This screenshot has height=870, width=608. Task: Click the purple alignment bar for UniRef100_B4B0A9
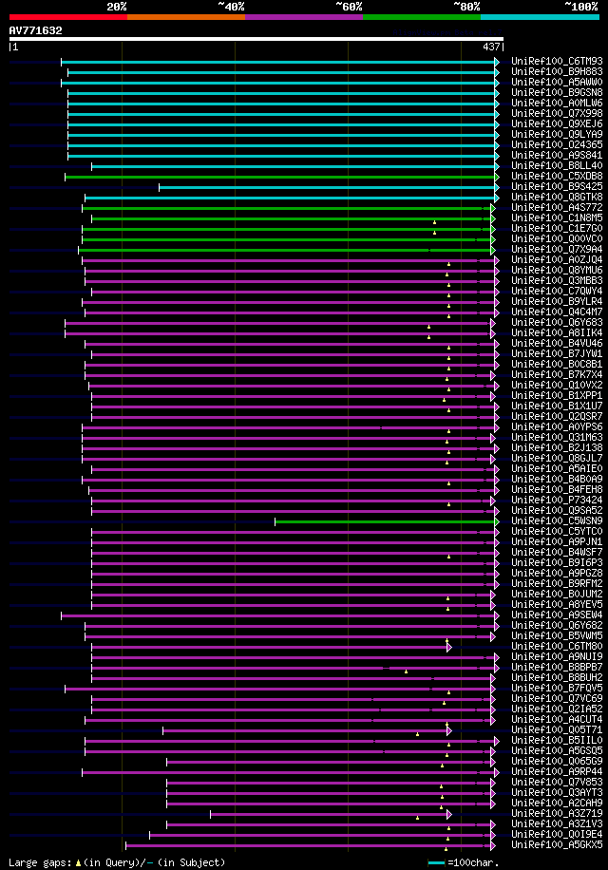click(x=289, y=480)
